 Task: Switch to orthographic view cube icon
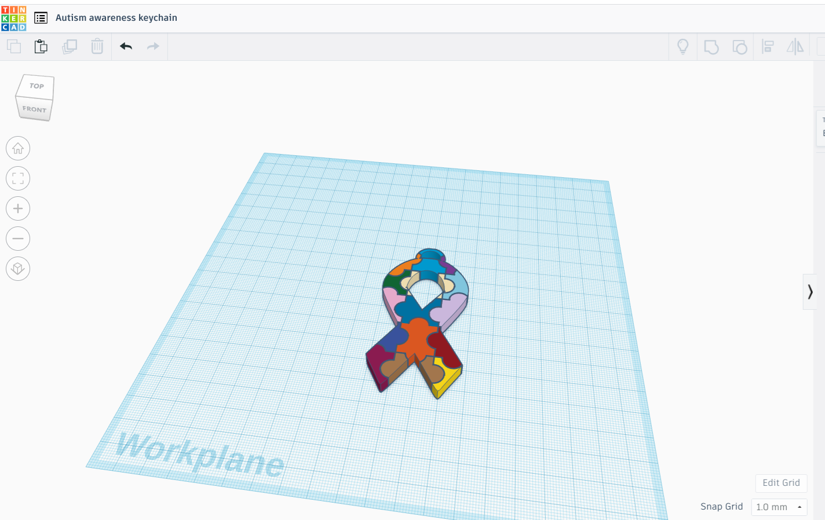(18, 269)
